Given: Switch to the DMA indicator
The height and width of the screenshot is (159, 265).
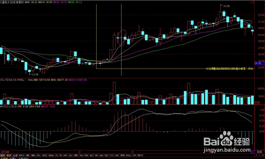Looking at the screenshot, I should (33, 156).
